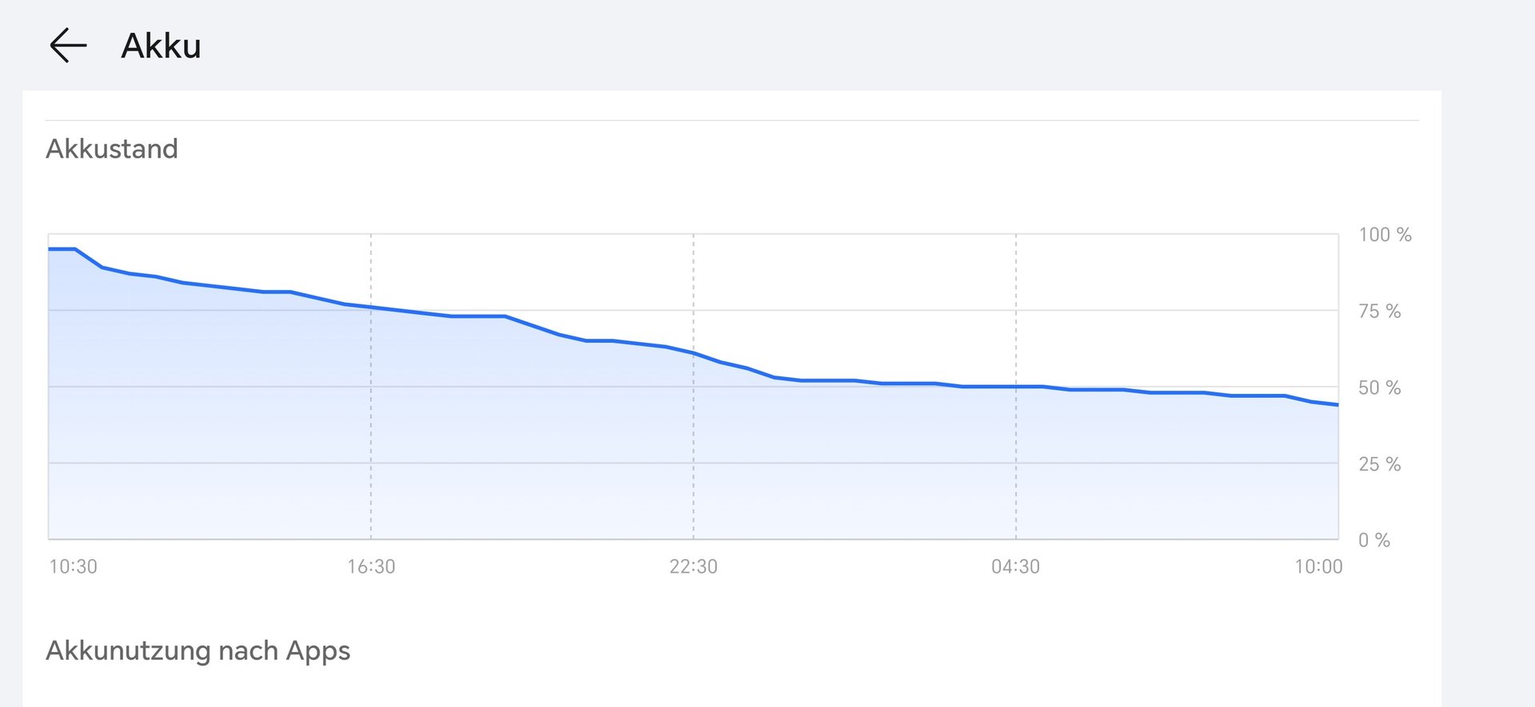The height and width of the screenshot is (707, 1535).
Task: Select the 50 % axis label
Action: [1379, 387]
